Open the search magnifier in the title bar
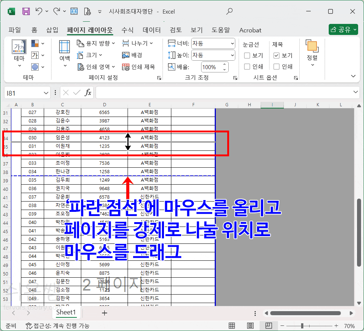The height and width of the screenshot is (331, 364). pos(229,11)
